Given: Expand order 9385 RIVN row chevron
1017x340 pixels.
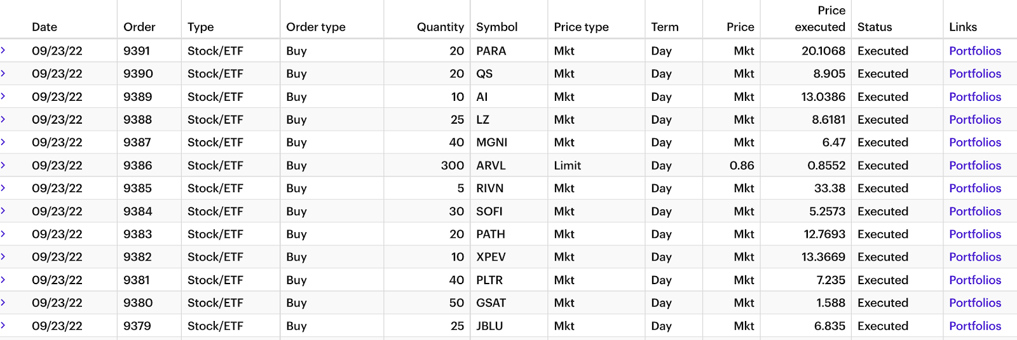Looking at the screenshot, I should pos(3,188).
